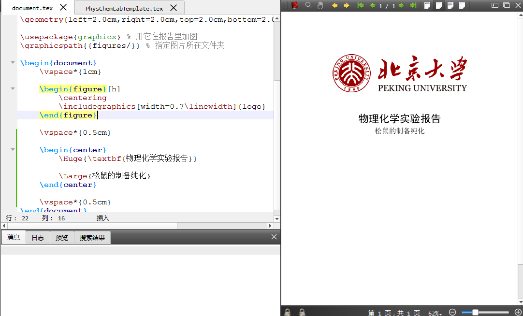Navigate back using the yellow left arrow
The height and width of the screenshot is (316, 523).
tap(335, 6)
